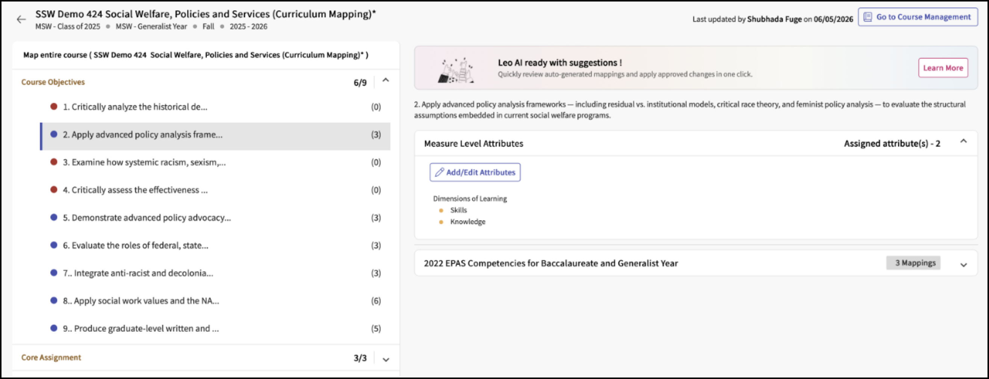Image resolution: width=989 pixels, height=379 pixels.
Task: Click the Go to Course Management button
Action: pyautogui.click(x=918, y=17)
